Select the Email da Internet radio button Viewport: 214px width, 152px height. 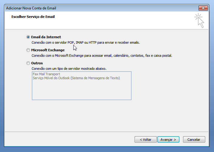tap(28, 37)
